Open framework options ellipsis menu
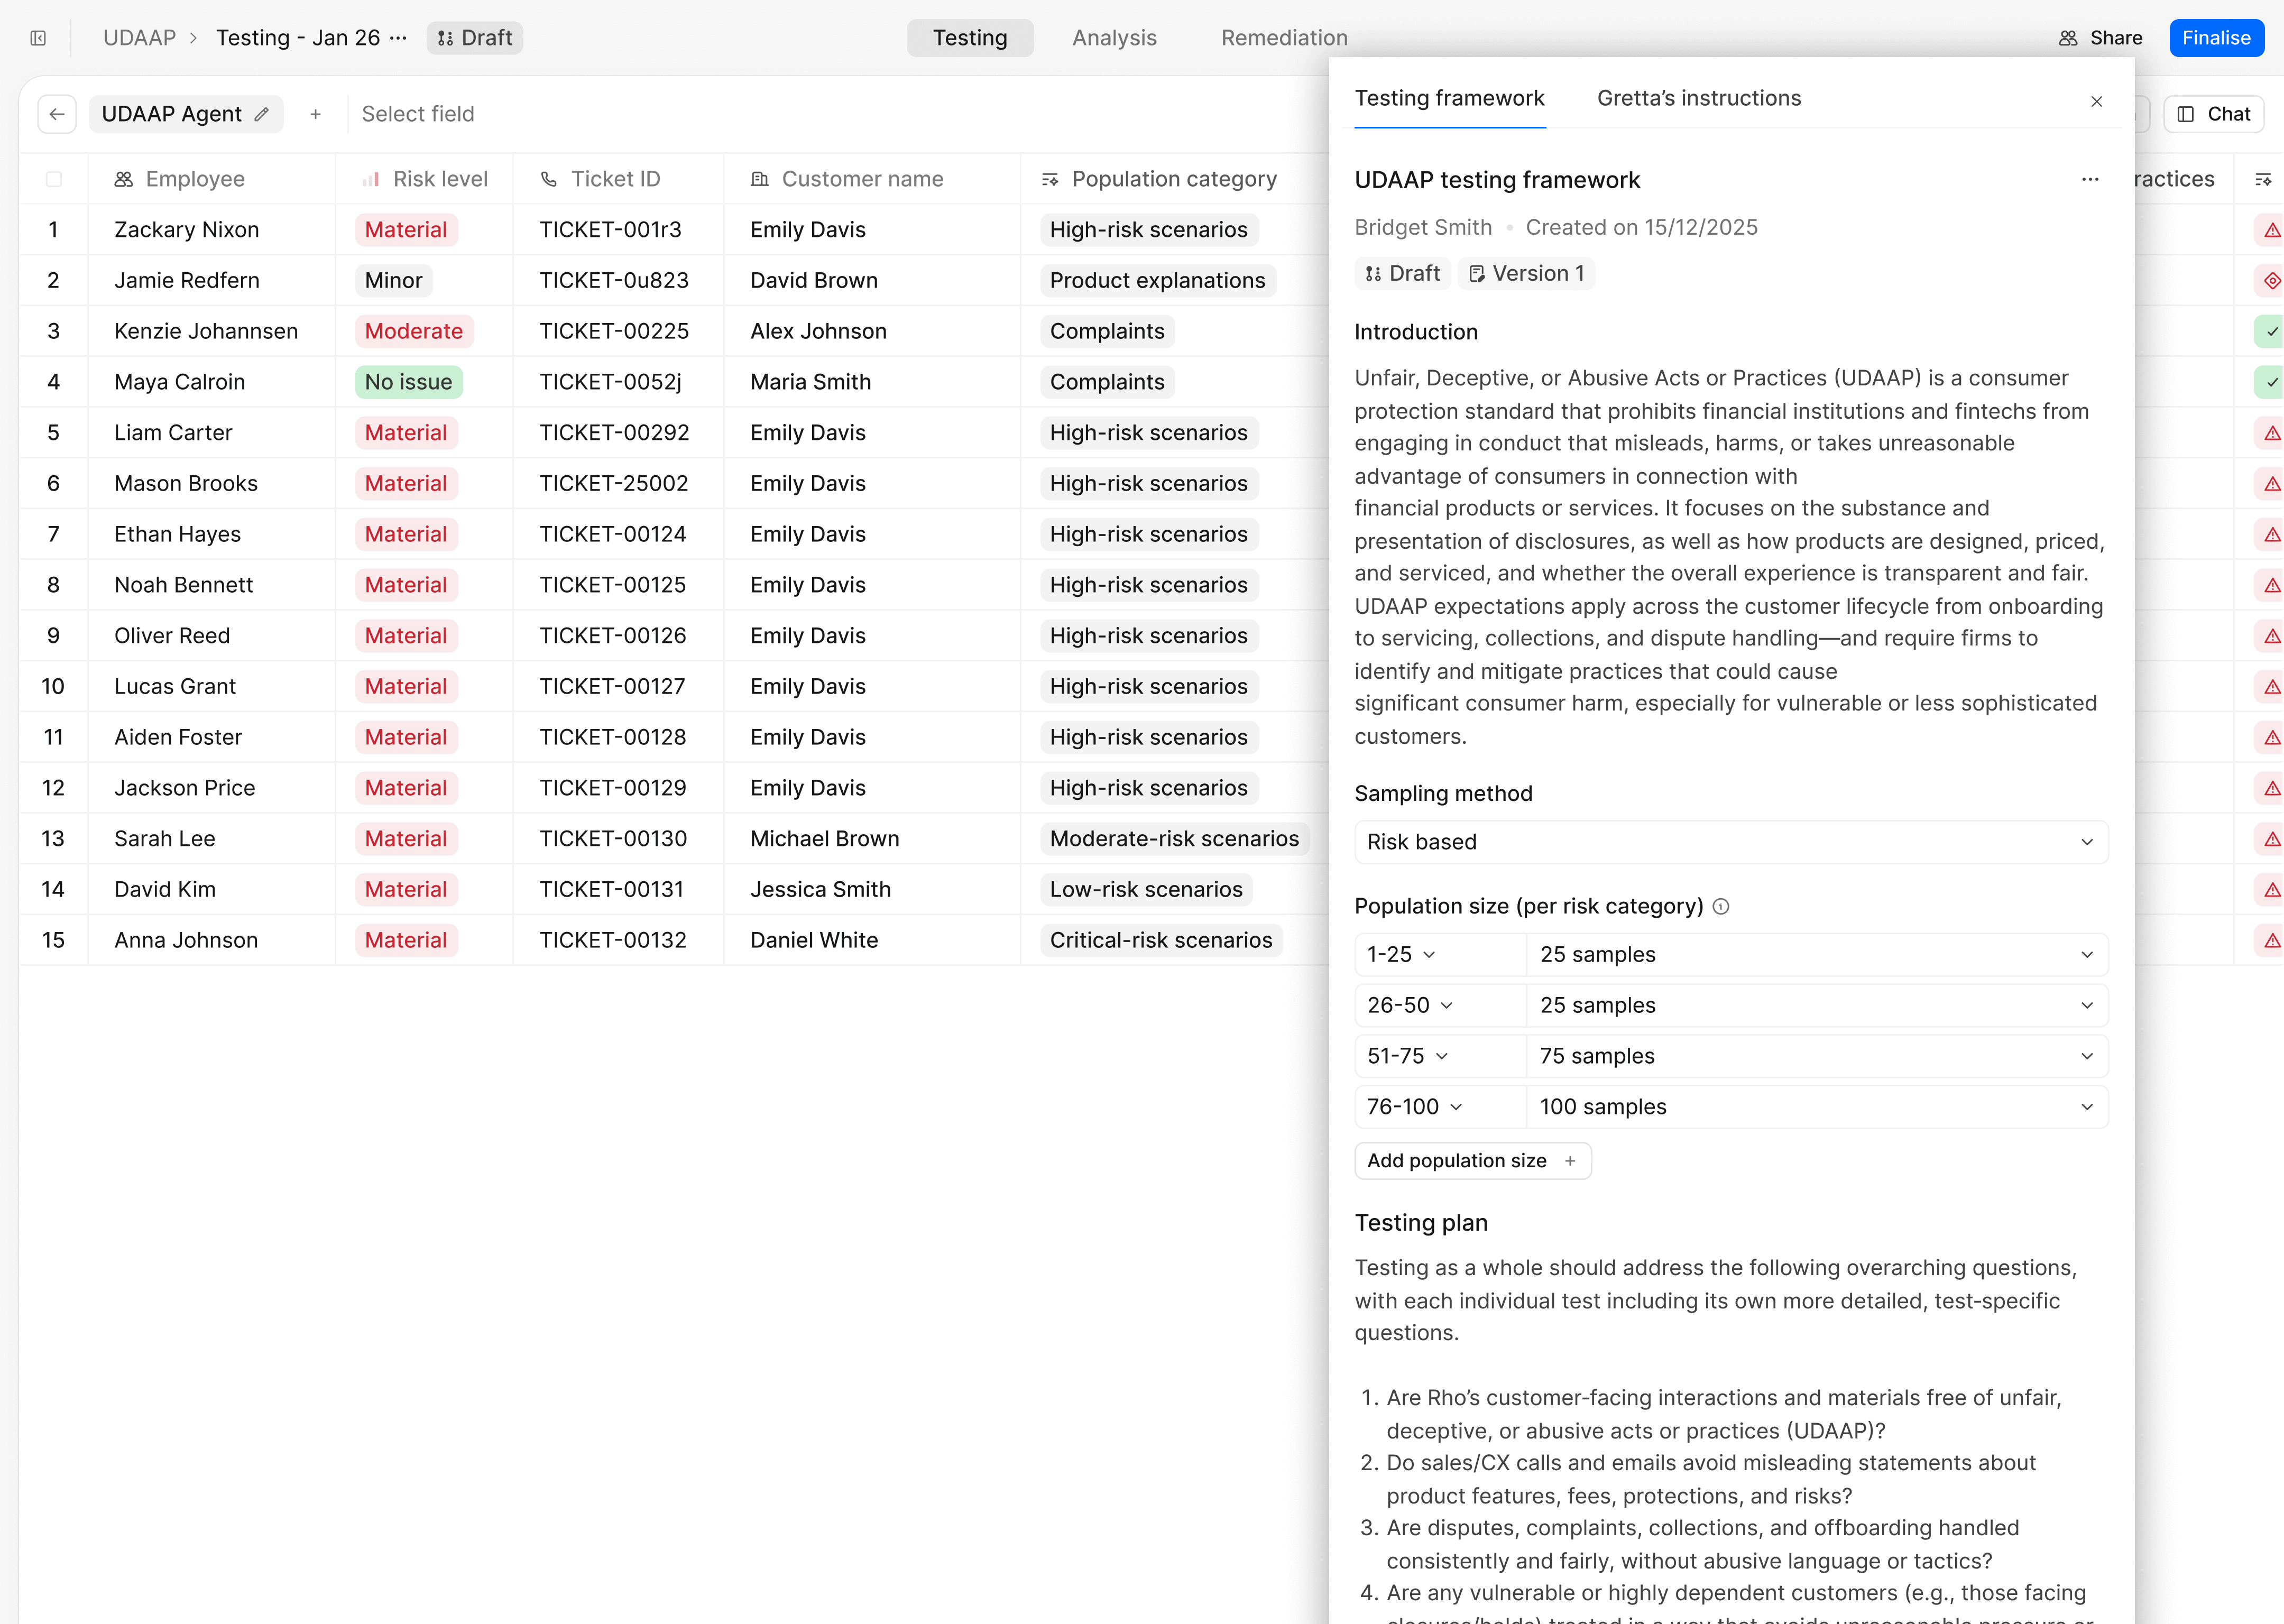The height and width of the screenshot is (1624, 2284). (x=2089, y=180)
